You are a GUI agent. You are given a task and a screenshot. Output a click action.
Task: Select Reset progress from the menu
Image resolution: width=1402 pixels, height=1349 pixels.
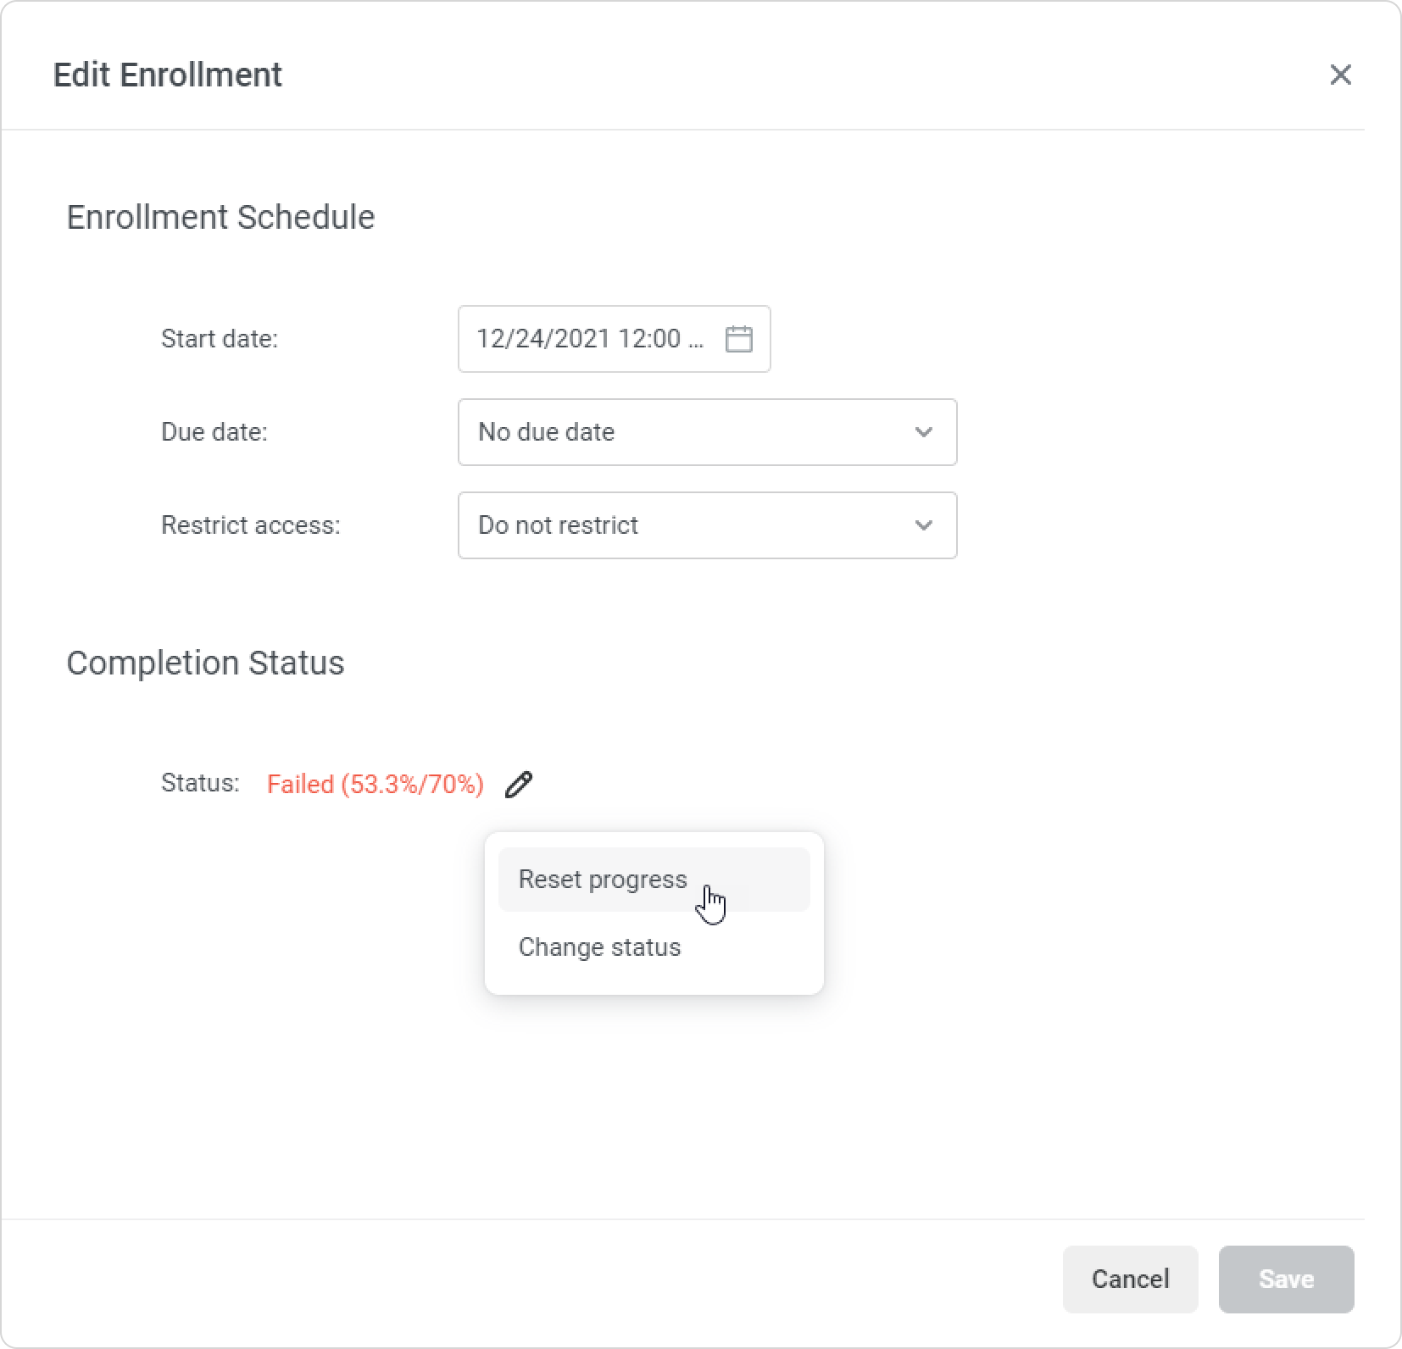(604, 880)
